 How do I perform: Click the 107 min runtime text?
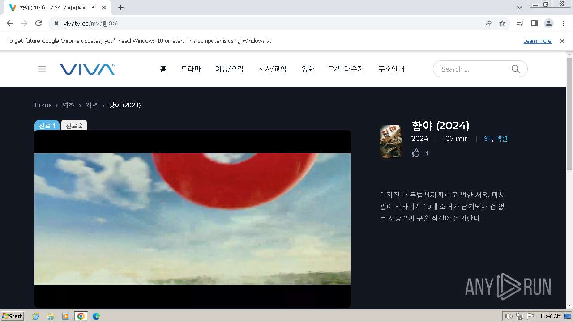pyautogui.click(x=456, y=139)
